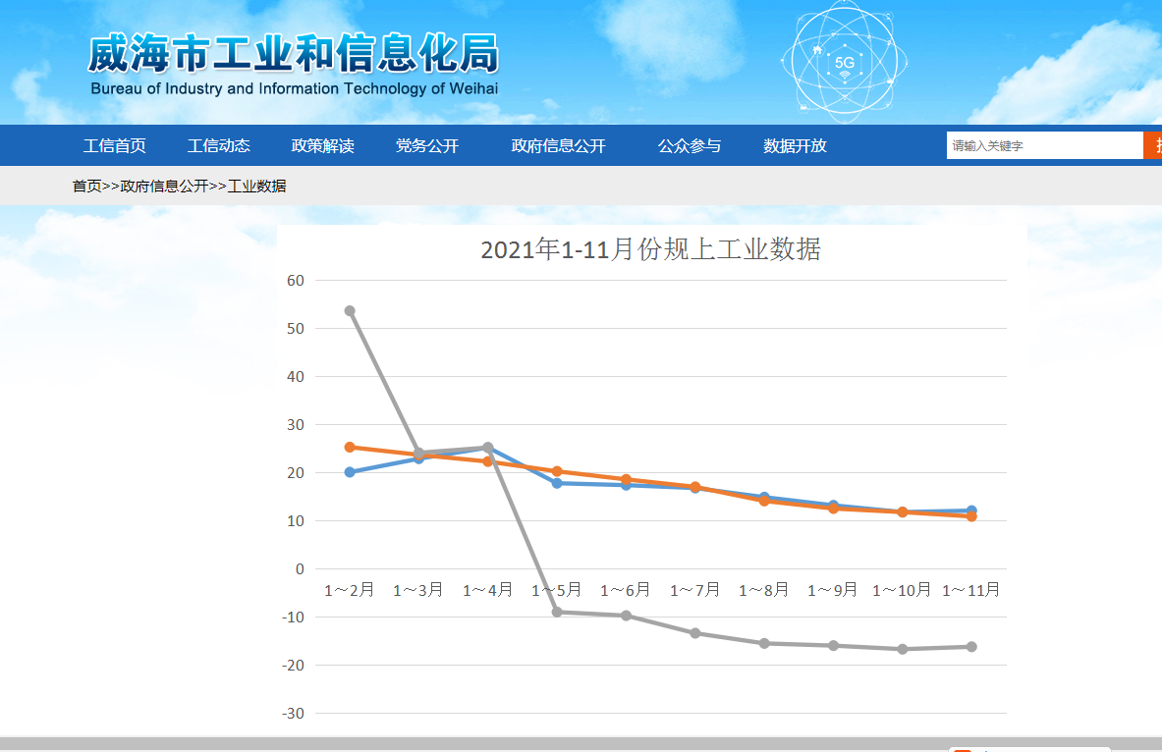Click the gray data point at 1~5月

click(557, 612)
